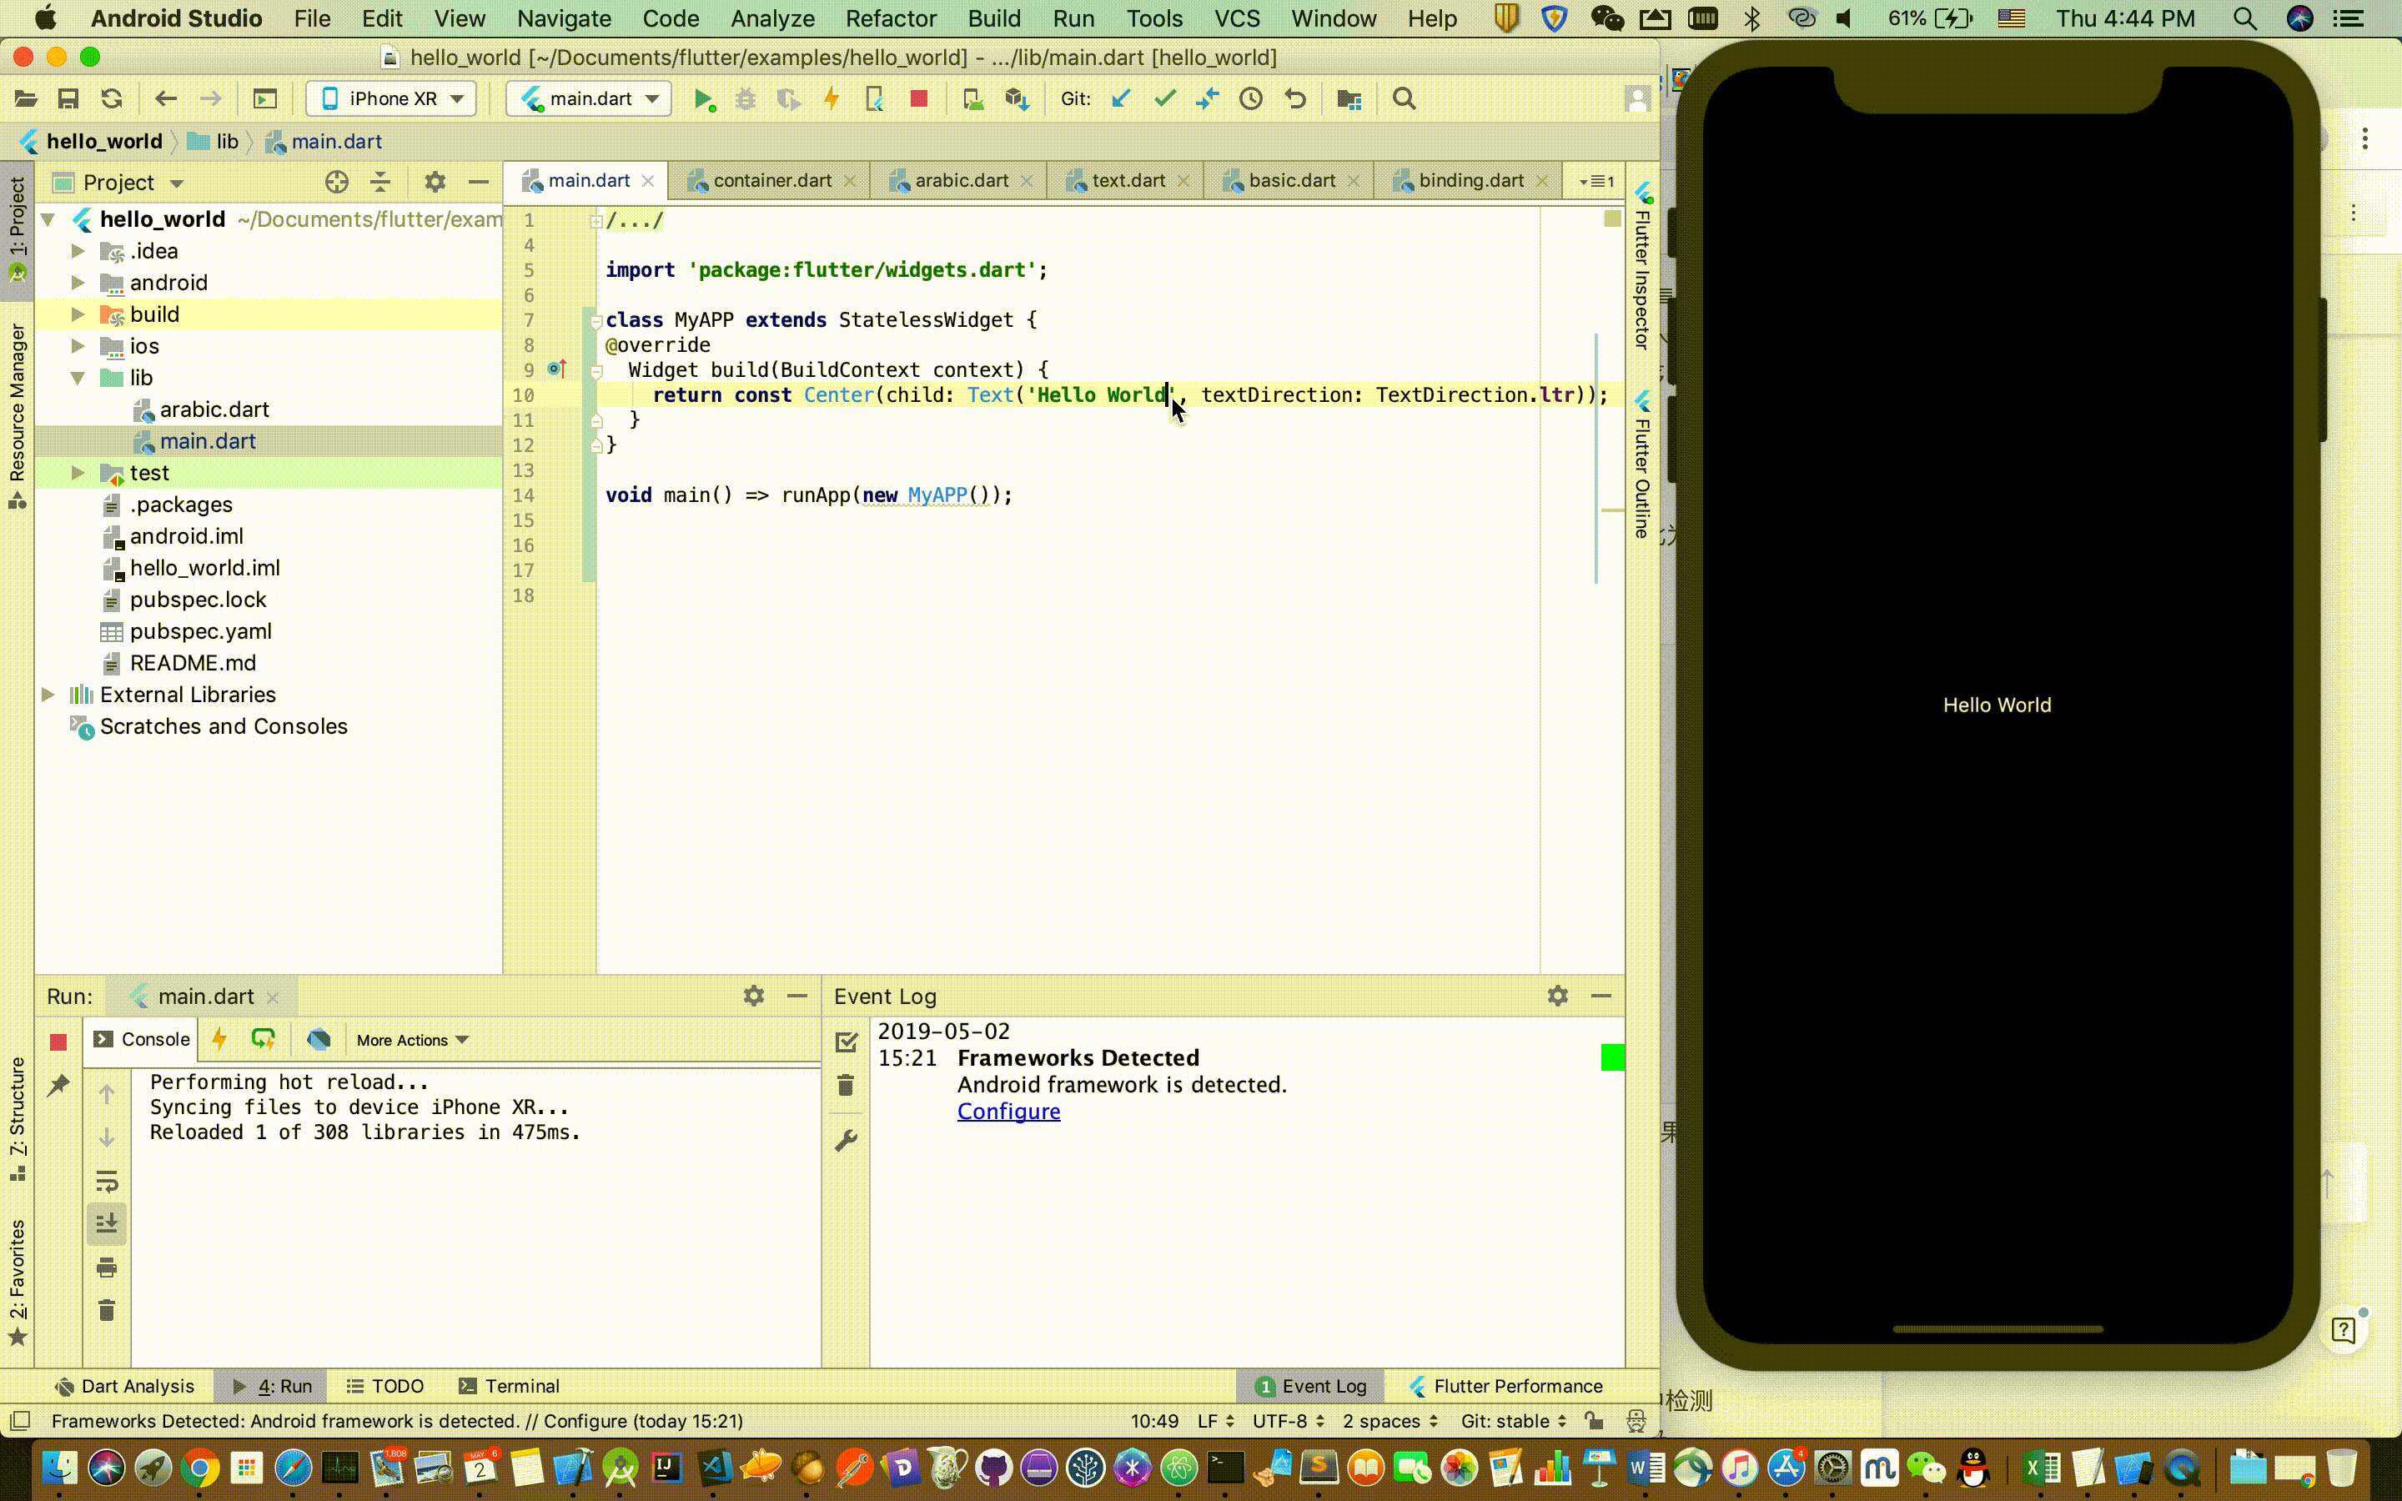Click the Configure link in Event Log
Viewport: 2402px width, 1501px height.
point(1008,1112)
